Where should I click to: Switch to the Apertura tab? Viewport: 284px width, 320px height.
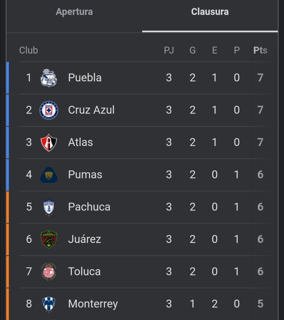[74, 12]
